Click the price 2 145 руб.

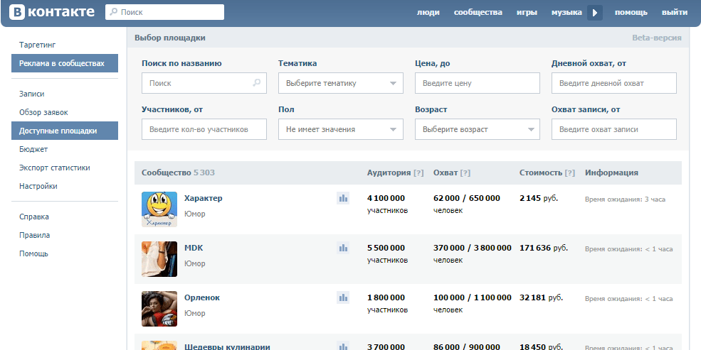538,198
